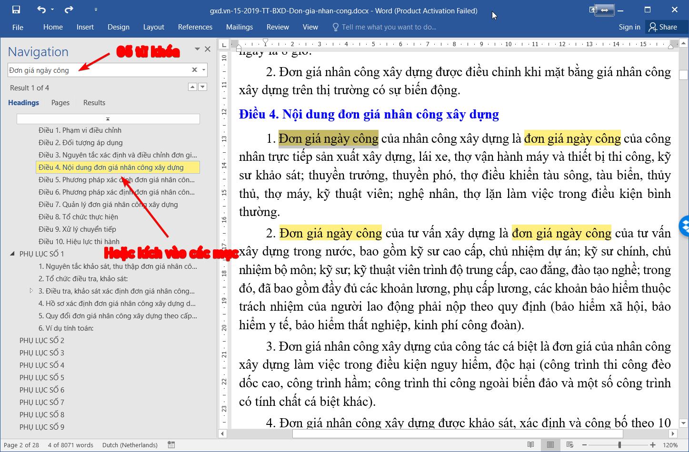The image size is (689, 452).
Task: Select Điều 7. Quản lý đơn giá heading
Action: [x=108, y=205]
